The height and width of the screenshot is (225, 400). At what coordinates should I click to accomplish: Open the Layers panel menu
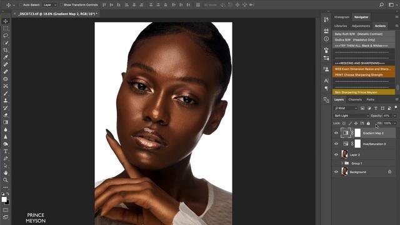click(397, 99)
